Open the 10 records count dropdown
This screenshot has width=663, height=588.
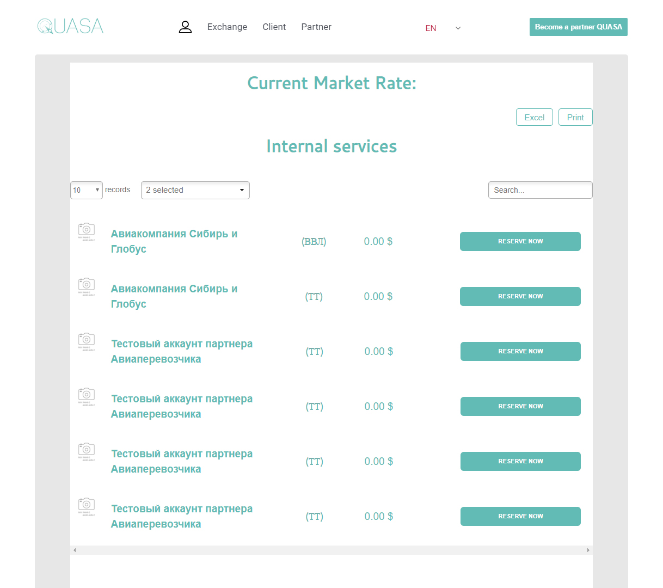[86, 190]
